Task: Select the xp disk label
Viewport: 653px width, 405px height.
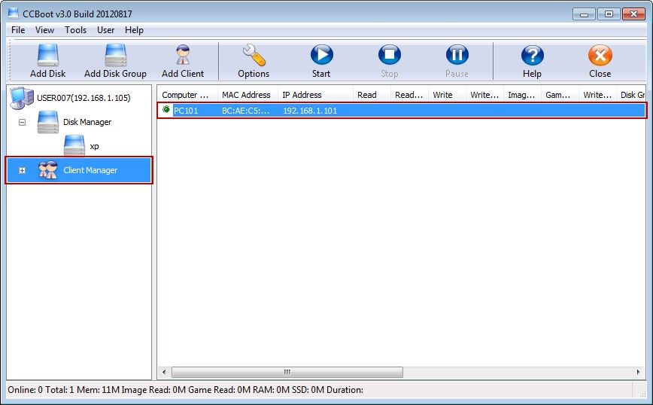Action: (95, 146)
